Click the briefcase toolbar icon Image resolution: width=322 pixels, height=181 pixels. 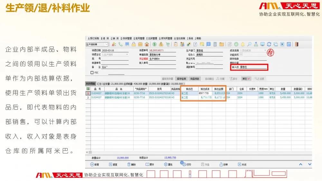tap(140, 44)
